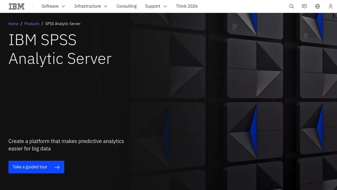
Task: Click the IBM logo
Action: pos(17,6)
